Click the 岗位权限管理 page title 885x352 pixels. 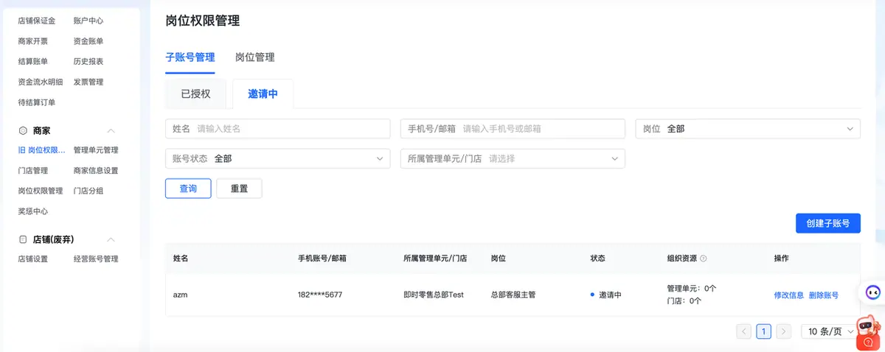click(x=203, y=21)
